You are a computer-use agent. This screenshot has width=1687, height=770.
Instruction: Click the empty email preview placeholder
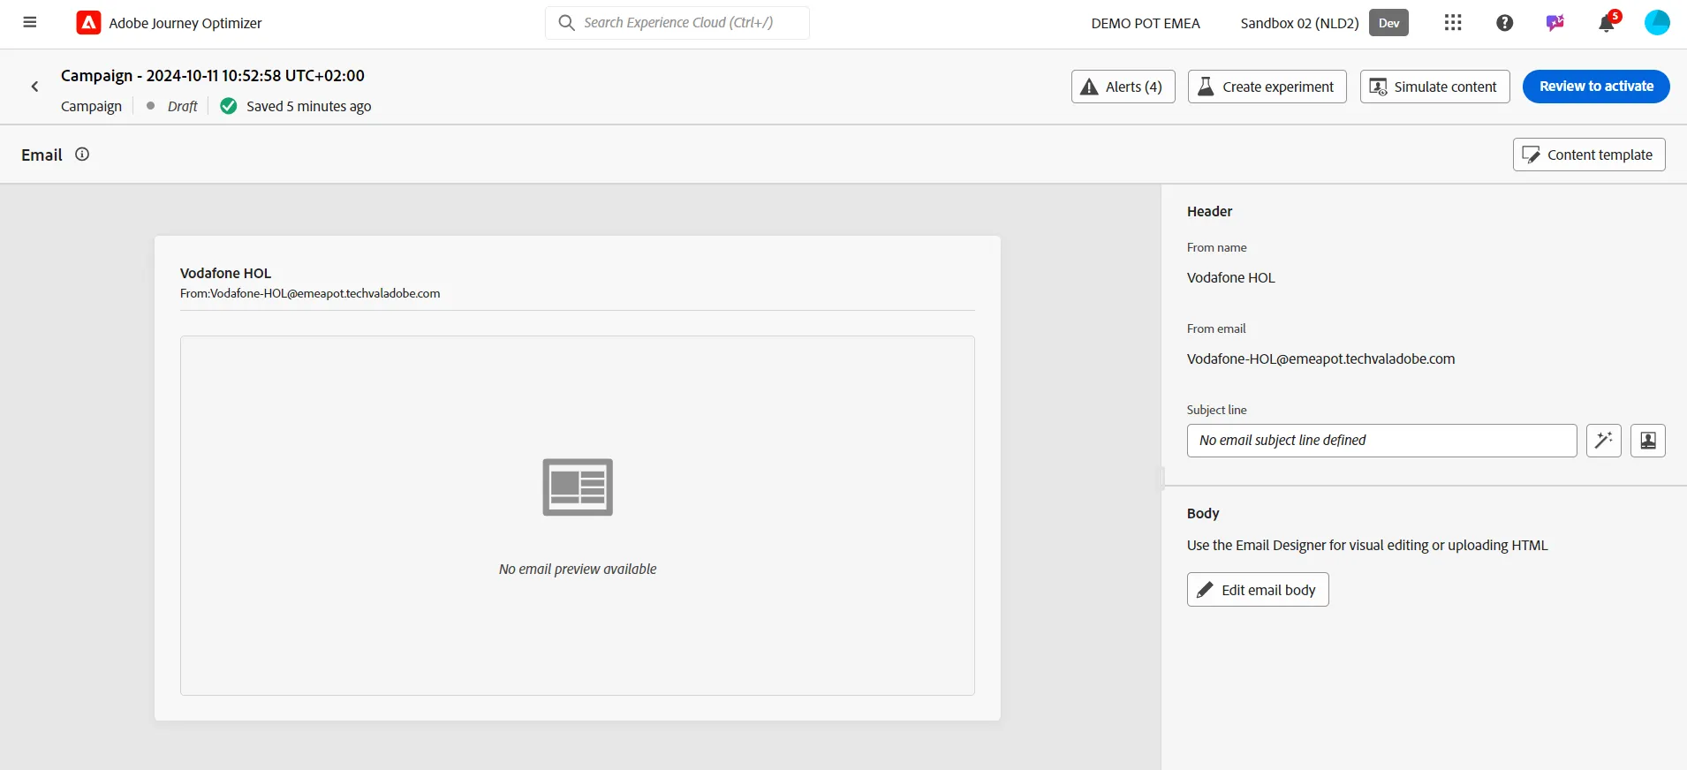pos(578,516)
